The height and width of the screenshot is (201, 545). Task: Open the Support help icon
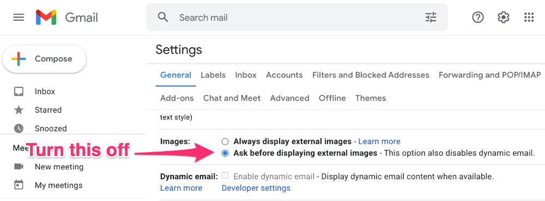coord(478,17)
